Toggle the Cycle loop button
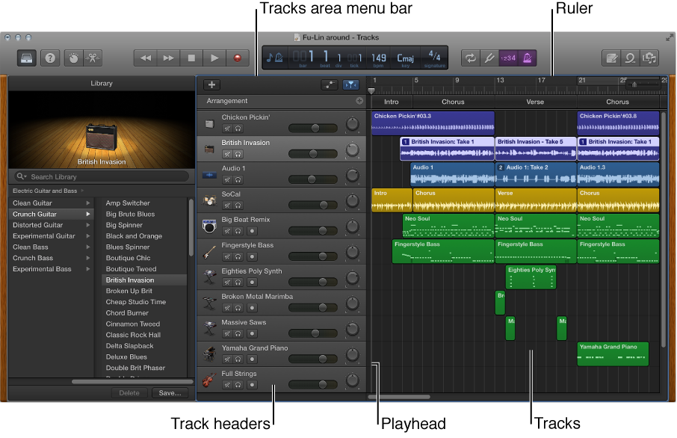 tap(471, 58)
